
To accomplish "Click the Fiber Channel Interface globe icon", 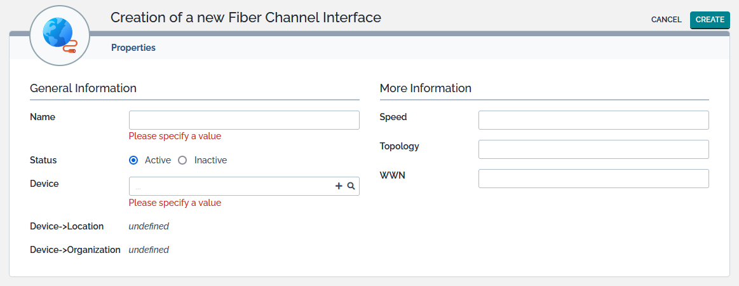I will tap(58, 34).
